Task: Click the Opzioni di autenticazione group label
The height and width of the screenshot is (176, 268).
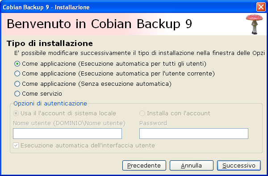Action: [50, 103]
